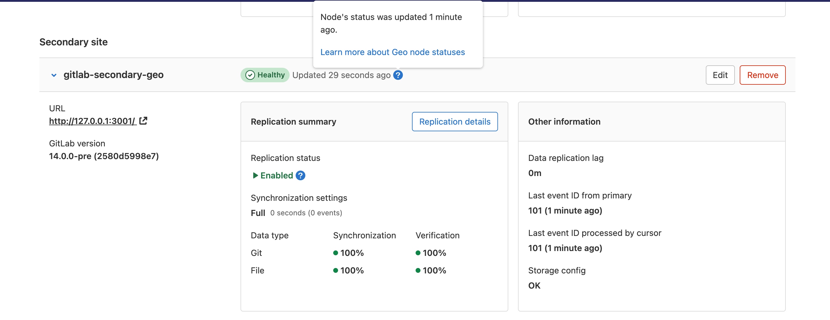This screenshot has height=320, width=830.
Task: Collapse the gitlab-secondary-geo node chevron
Action: [x=54, y=75]
